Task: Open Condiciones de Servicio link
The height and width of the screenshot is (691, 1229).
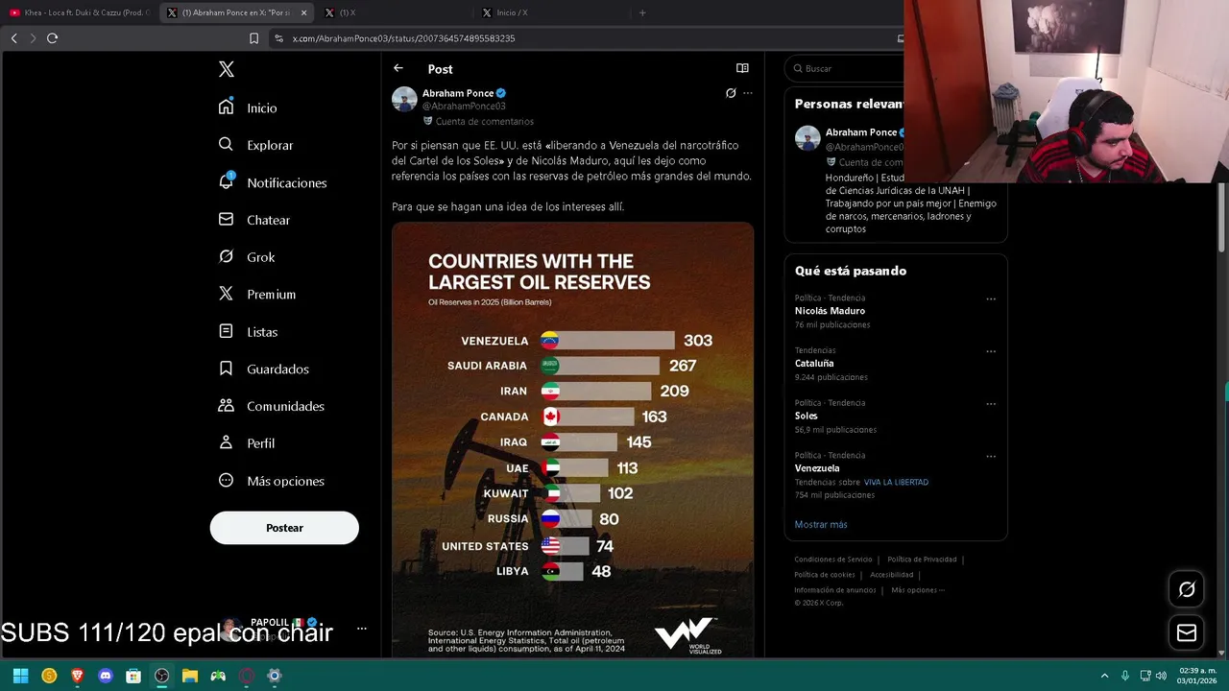Action: tap(833, 560)
